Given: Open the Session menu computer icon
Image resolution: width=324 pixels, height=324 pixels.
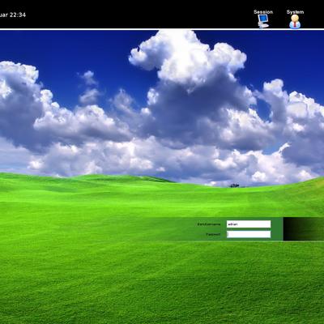Looking at the screenshot, I should pyautogui.click(x=263, y=21).
